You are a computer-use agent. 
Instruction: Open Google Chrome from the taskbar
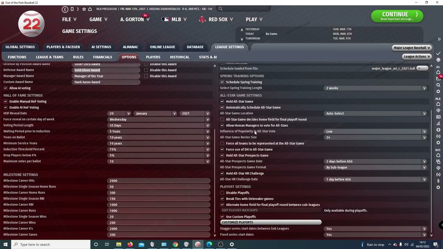coord(175,245)
